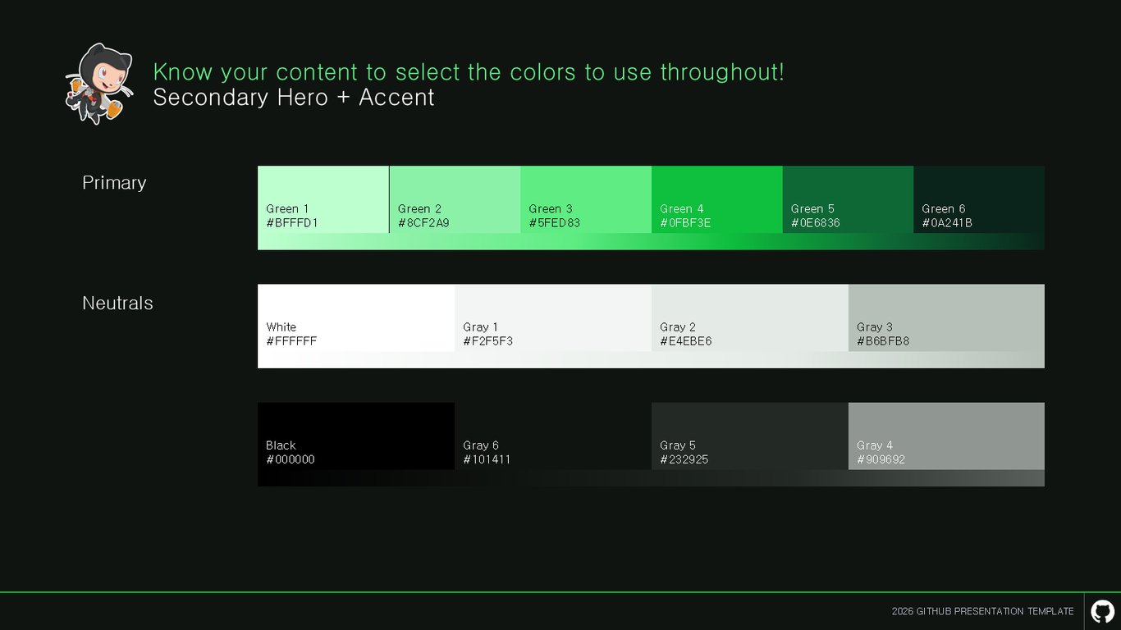Click the 2026 GitHub Presentation Template footer text
Screen dimensions: 1121x630
(982, 611)
